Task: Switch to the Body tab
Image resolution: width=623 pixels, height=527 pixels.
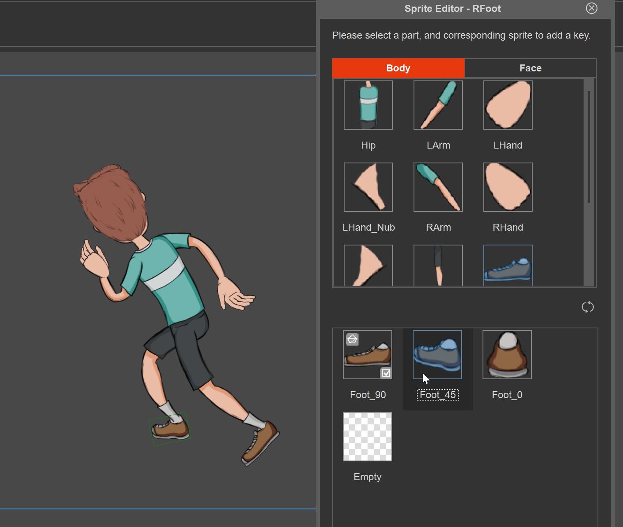Action: pos(398,68)
